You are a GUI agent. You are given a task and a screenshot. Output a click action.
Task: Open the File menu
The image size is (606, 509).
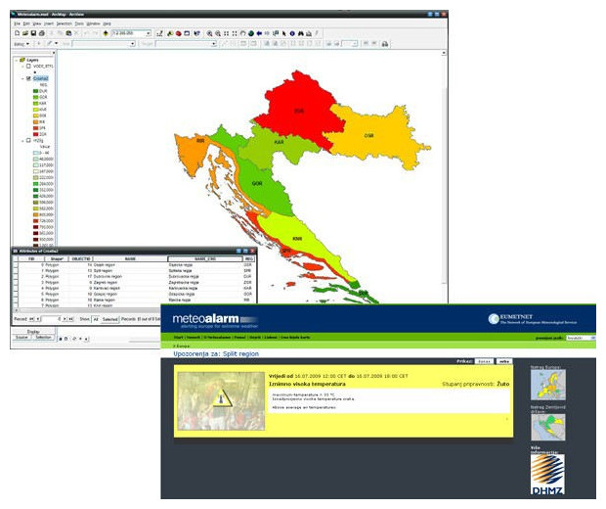[x=17, y=23]
